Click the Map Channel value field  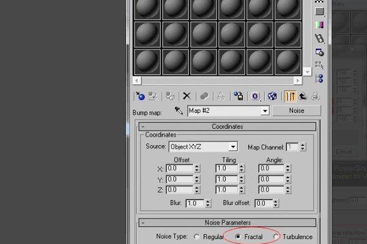tap(292, 147)
